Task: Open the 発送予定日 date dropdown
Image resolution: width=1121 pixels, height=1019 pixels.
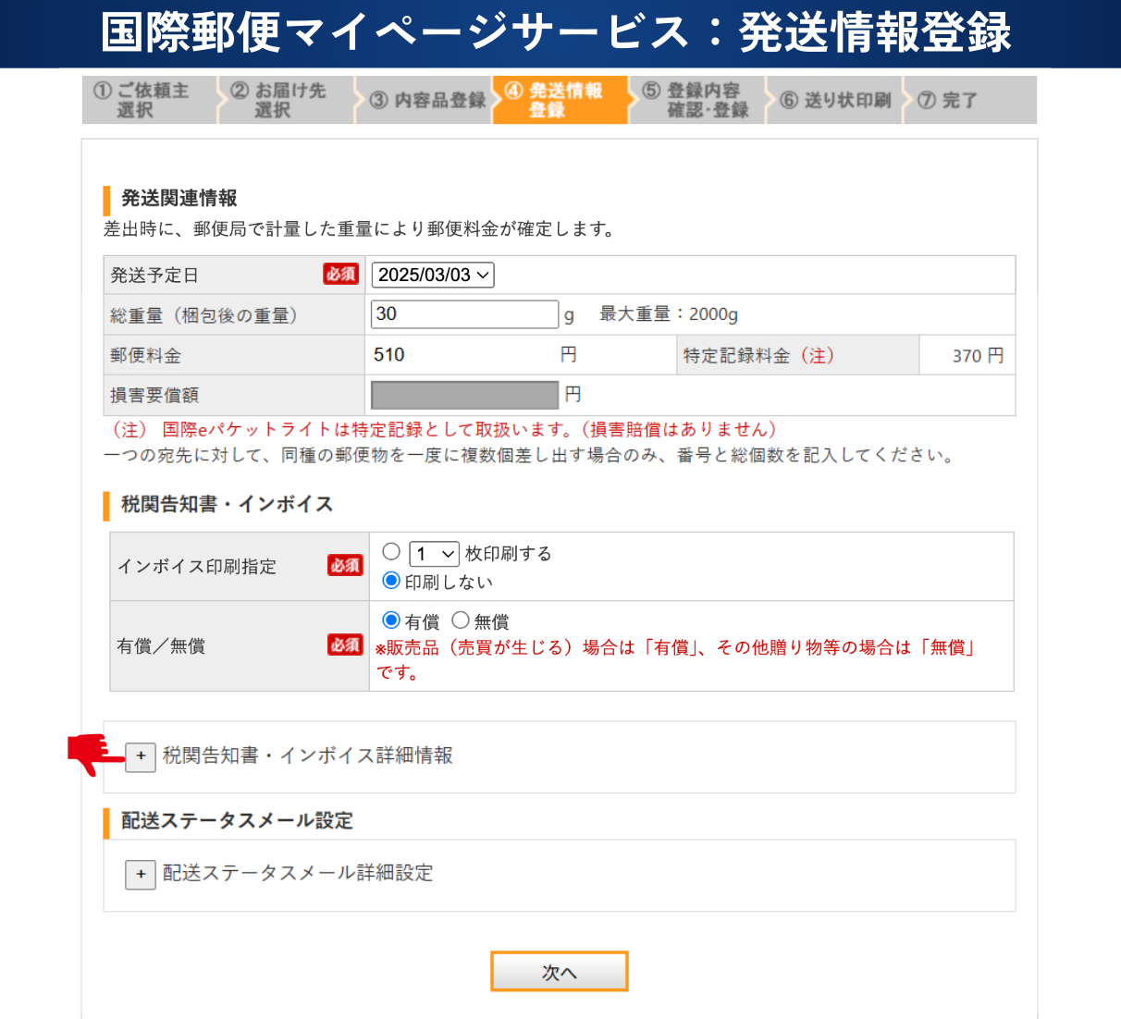Action: (433, 275)
